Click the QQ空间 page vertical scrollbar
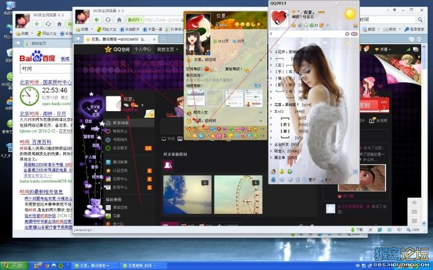Screen dimensions: 433x270 coord(424,135)
